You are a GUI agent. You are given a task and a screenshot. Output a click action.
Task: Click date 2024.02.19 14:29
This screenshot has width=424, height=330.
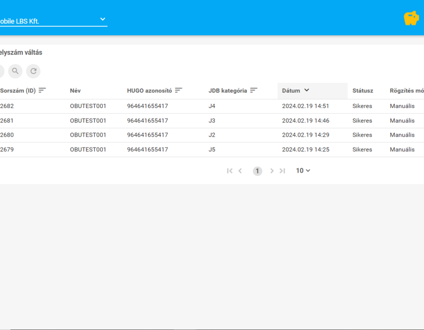306,135
